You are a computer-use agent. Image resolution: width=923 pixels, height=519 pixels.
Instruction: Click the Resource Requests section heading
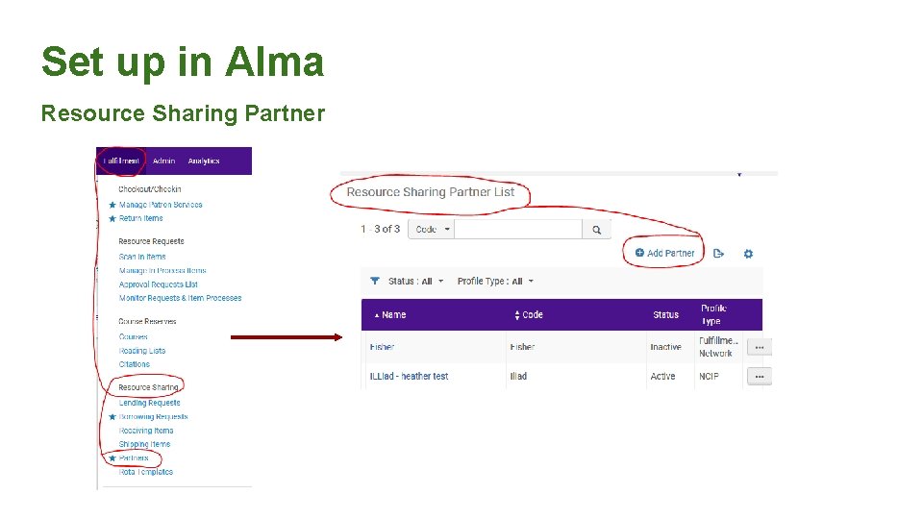pos(151,241)
